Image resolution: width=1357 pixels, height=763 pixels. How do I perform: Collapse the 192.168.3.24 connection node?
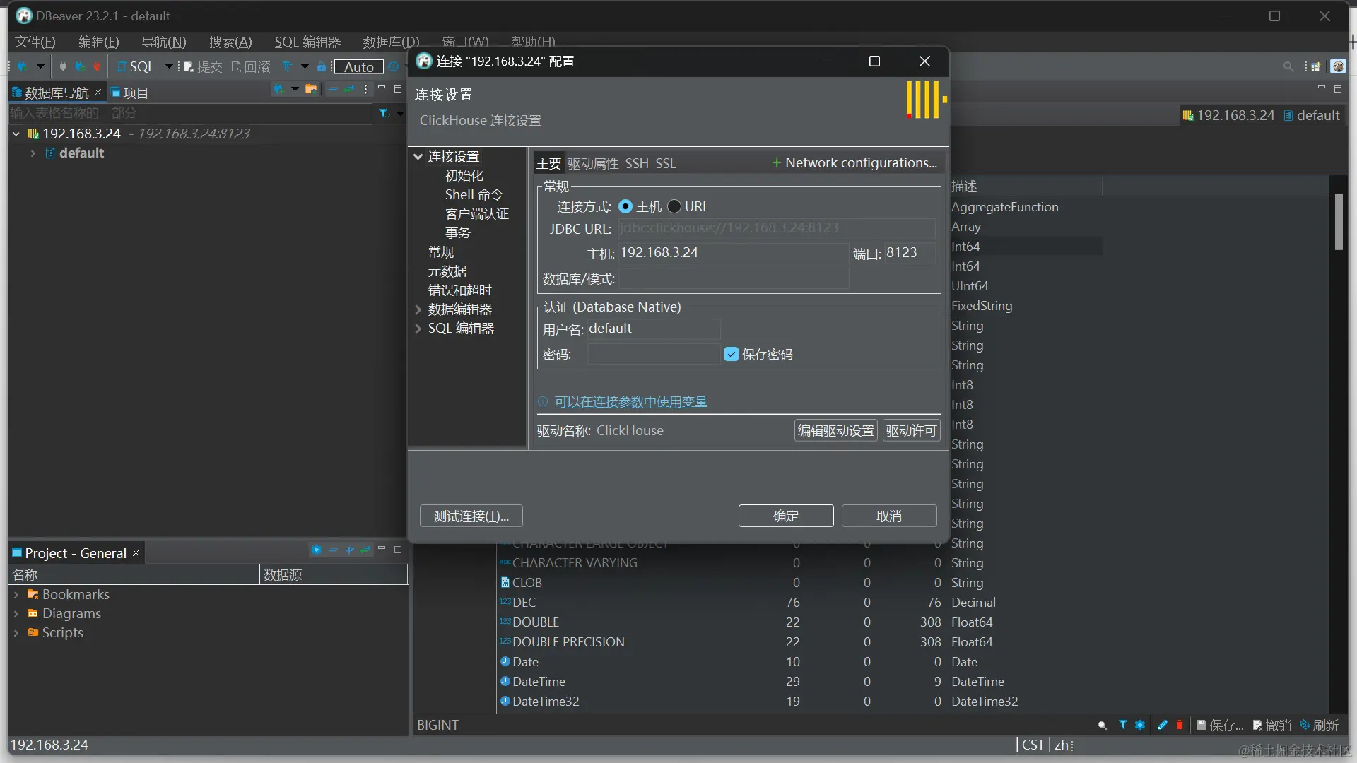(x=16, y=134)
